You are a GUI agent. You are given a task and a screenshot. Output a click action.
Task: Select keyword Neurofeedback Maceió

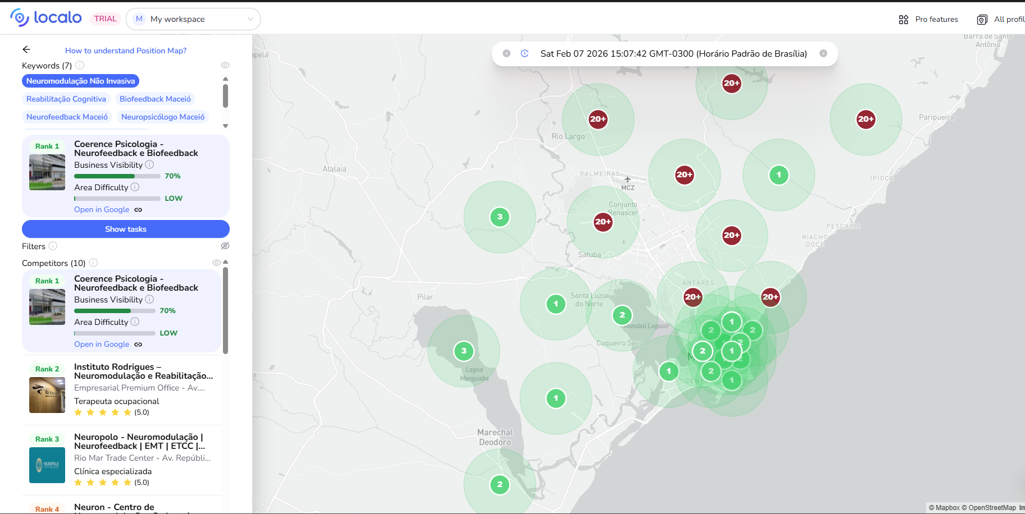[67, 117]
